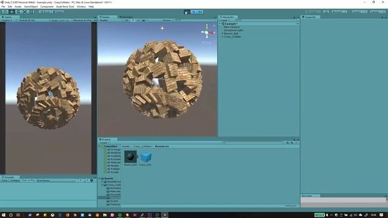Open the Edit menu

[10, 7]
